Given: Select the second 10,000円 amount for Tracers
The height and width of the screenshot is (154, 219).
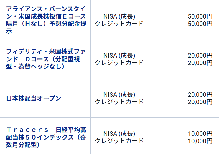Looking at the screenshot, I should [200, 141].
